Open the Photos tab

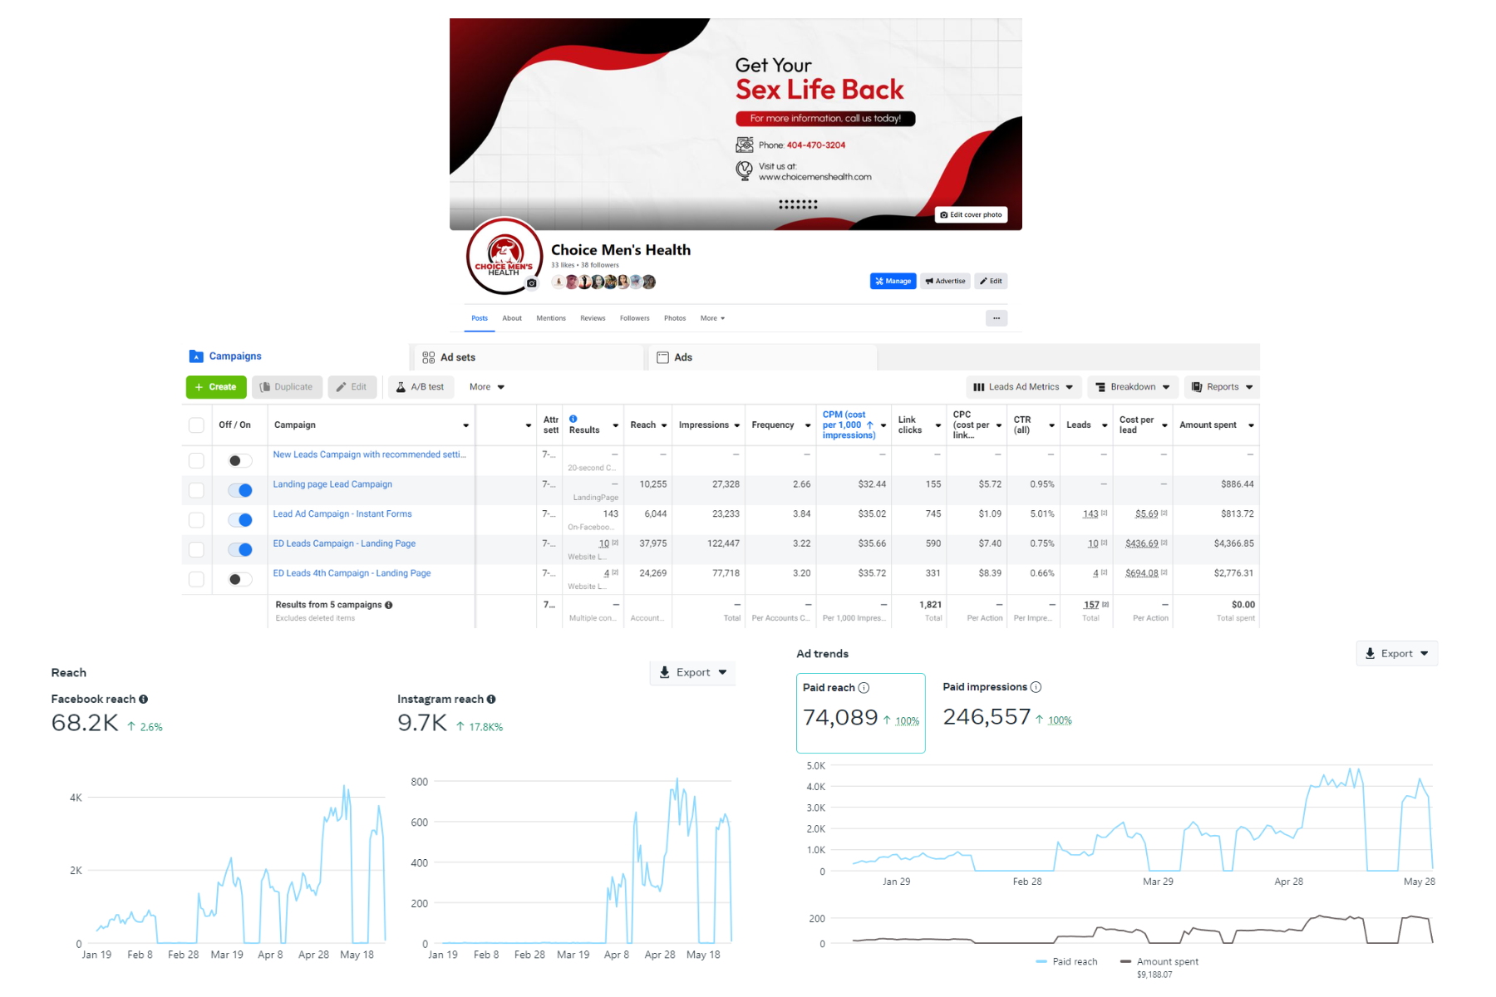(675, 318)
